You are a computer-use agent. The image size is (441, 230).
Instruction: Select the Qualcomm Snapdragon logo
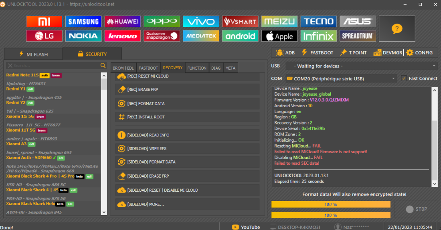click(162, 36)
